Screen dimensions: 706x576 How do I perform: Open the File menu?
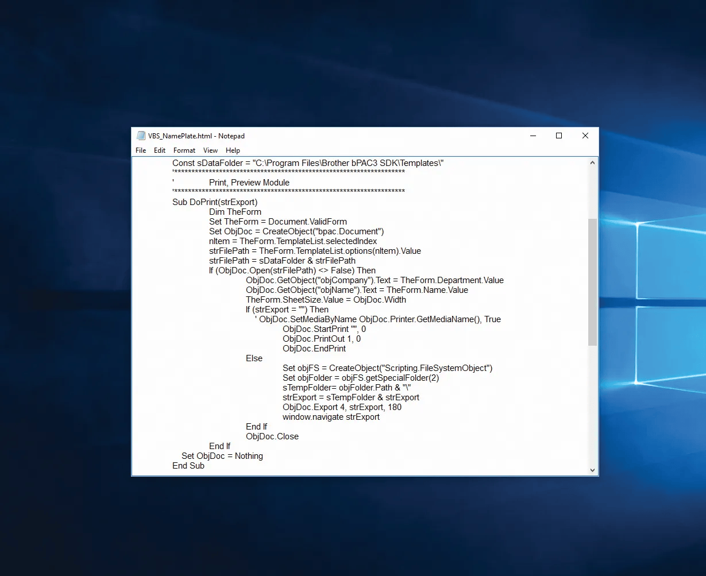point(141,150)
